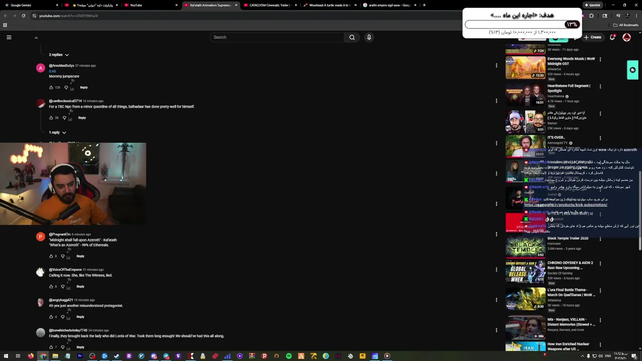Open the gamegrip.ir kick-subscription link
The width and height of the screenshot is (642, 361).
pos(566,205)
